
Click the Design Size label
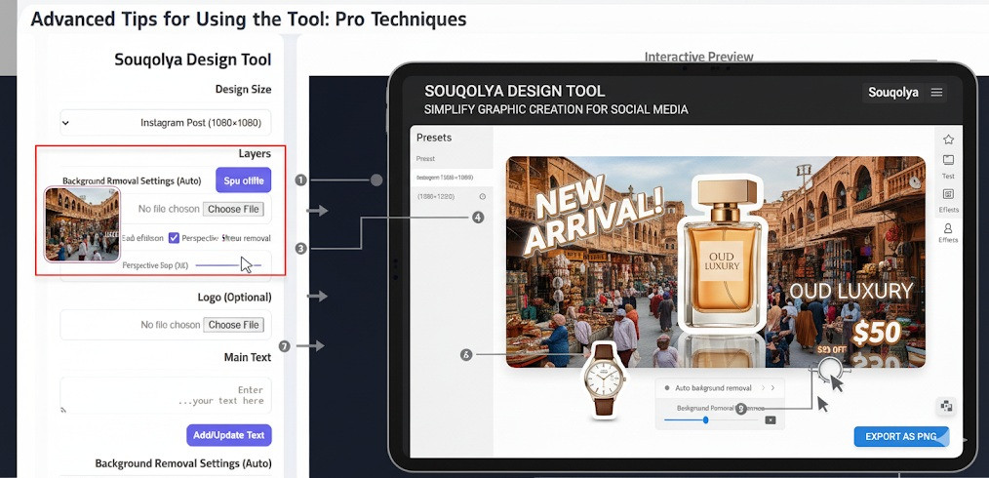click(x=243, y=89)
